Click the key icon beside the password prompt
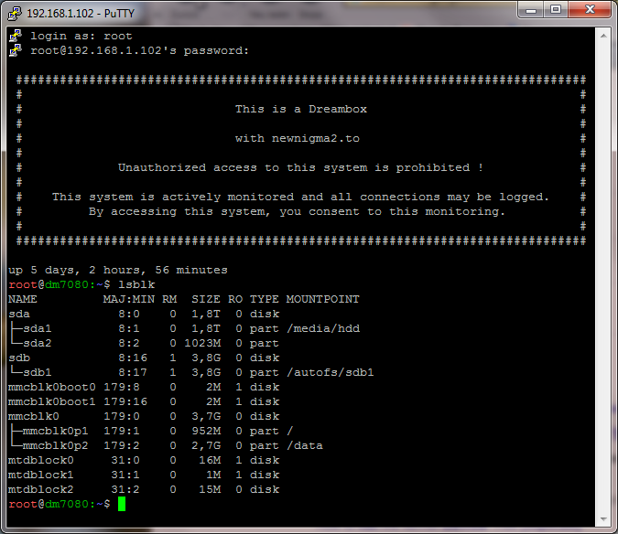Image resolution: width=618 pixels, height=534 pixels. point(15,50)
